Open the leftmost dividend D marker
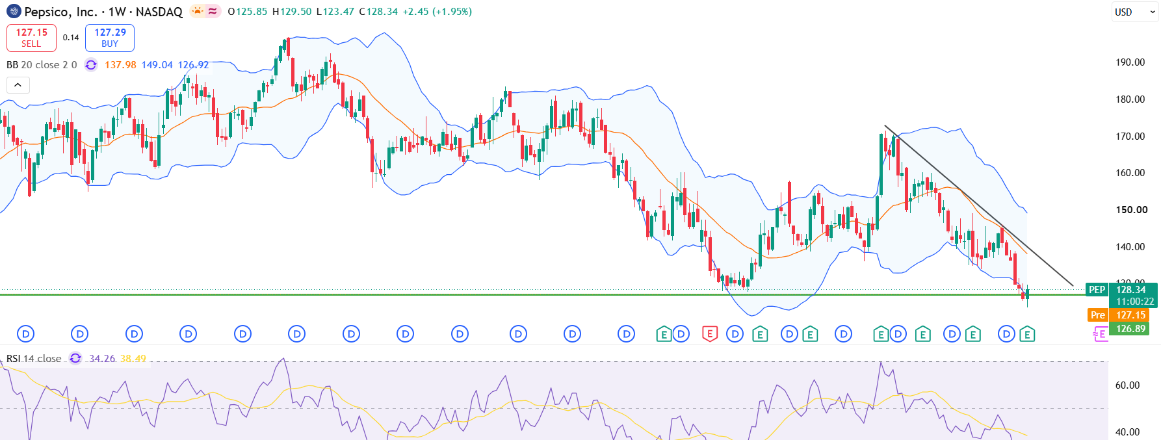Viewport: 1161px width, 440px height. (x=25, y=334)
